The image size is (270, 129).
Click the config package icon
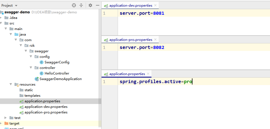coord(36,56)
